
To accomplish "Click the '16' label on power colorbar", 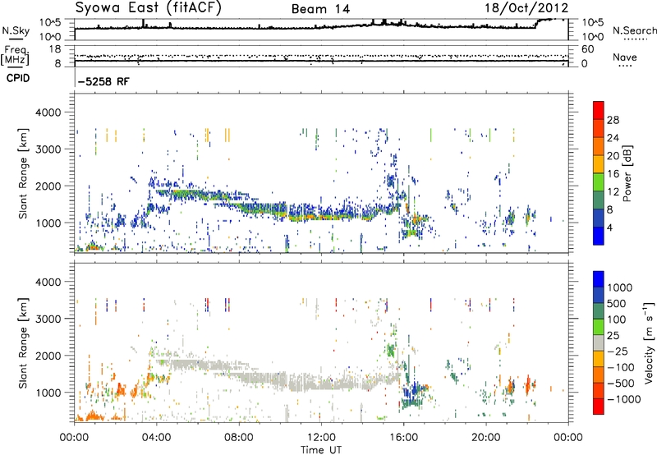I will point(613,174).
